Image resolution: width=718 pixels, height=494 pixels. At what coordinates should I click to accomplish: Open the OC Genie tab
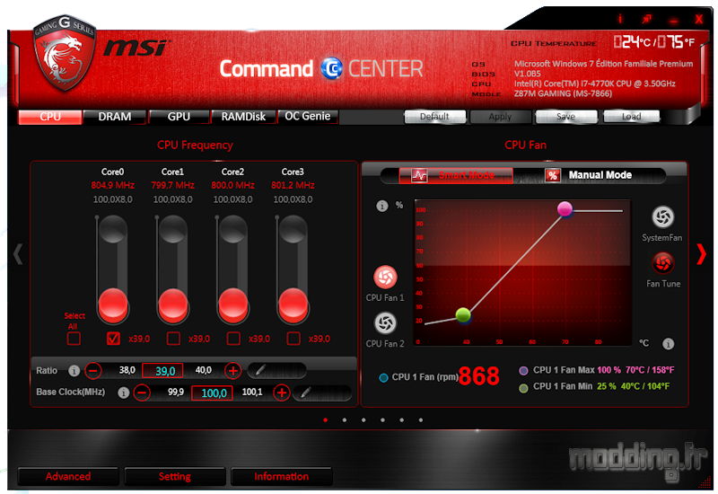[x=307, y=117]
